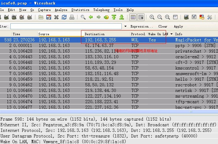
Task: Select packet 598 WOL row
Action: [109, 40]
